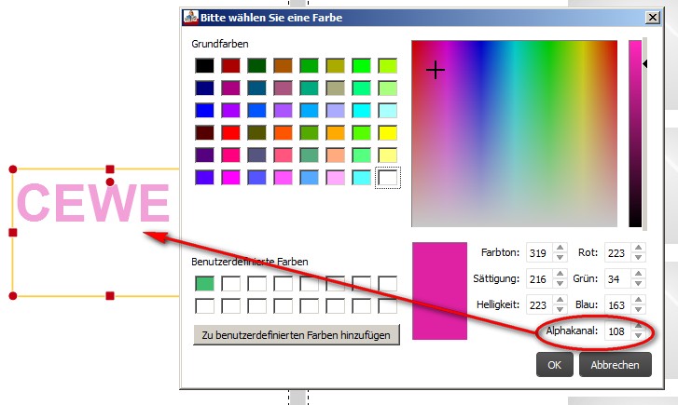Increase the Sättigung value
Screen dimensions: 678x405
pos(560,274)
